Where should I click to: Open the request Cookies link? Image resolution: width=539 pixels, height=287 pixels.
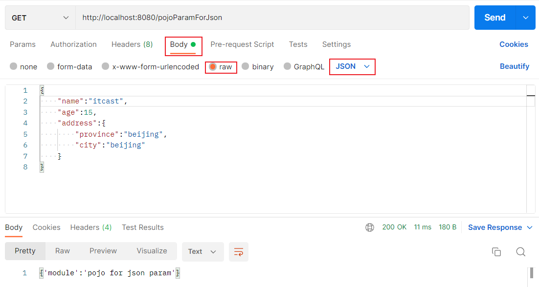point(514,44)
